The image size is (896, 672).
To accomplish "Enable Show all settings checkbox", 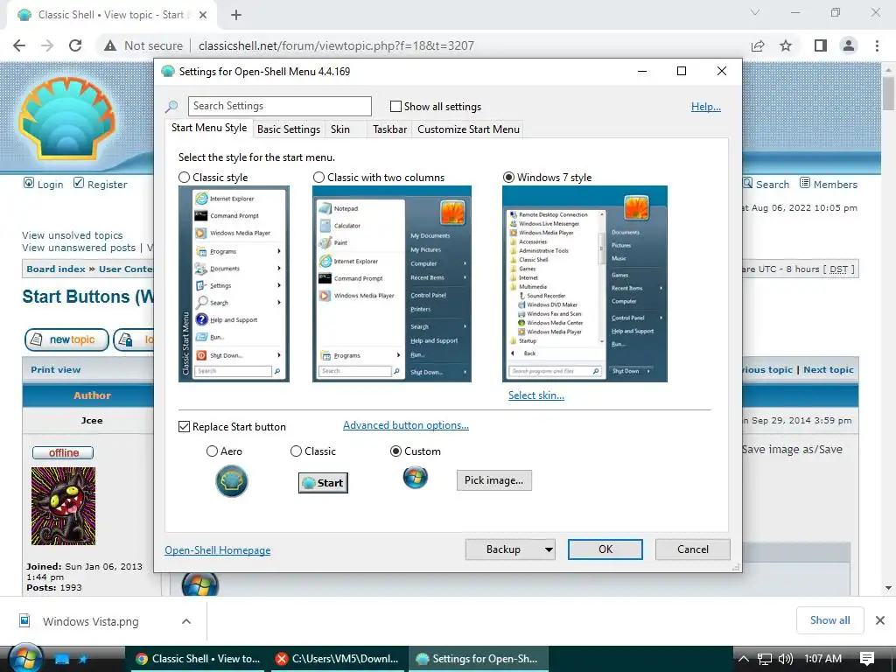I will 395,106.
